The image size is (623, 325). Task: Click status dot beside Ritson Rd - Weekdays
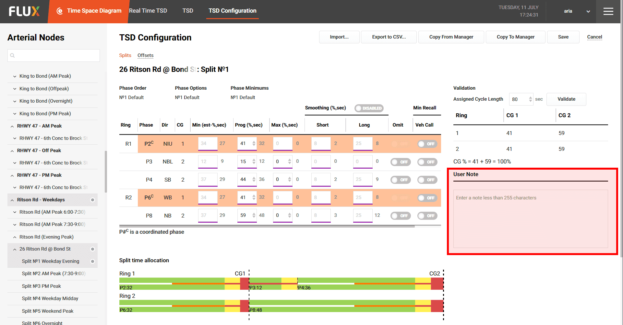point(92,200)
